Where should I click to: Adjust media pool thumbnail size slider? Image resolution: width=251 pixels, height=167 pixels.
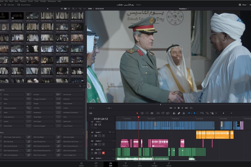[47, 8]
